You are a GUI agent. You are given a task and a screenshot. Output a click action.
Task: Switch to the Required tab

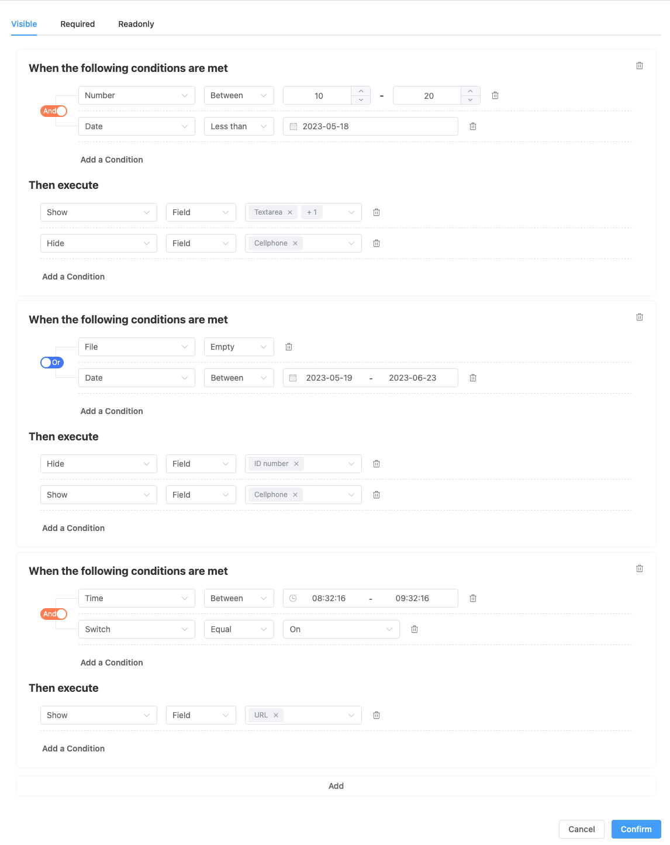click(77, 24)
